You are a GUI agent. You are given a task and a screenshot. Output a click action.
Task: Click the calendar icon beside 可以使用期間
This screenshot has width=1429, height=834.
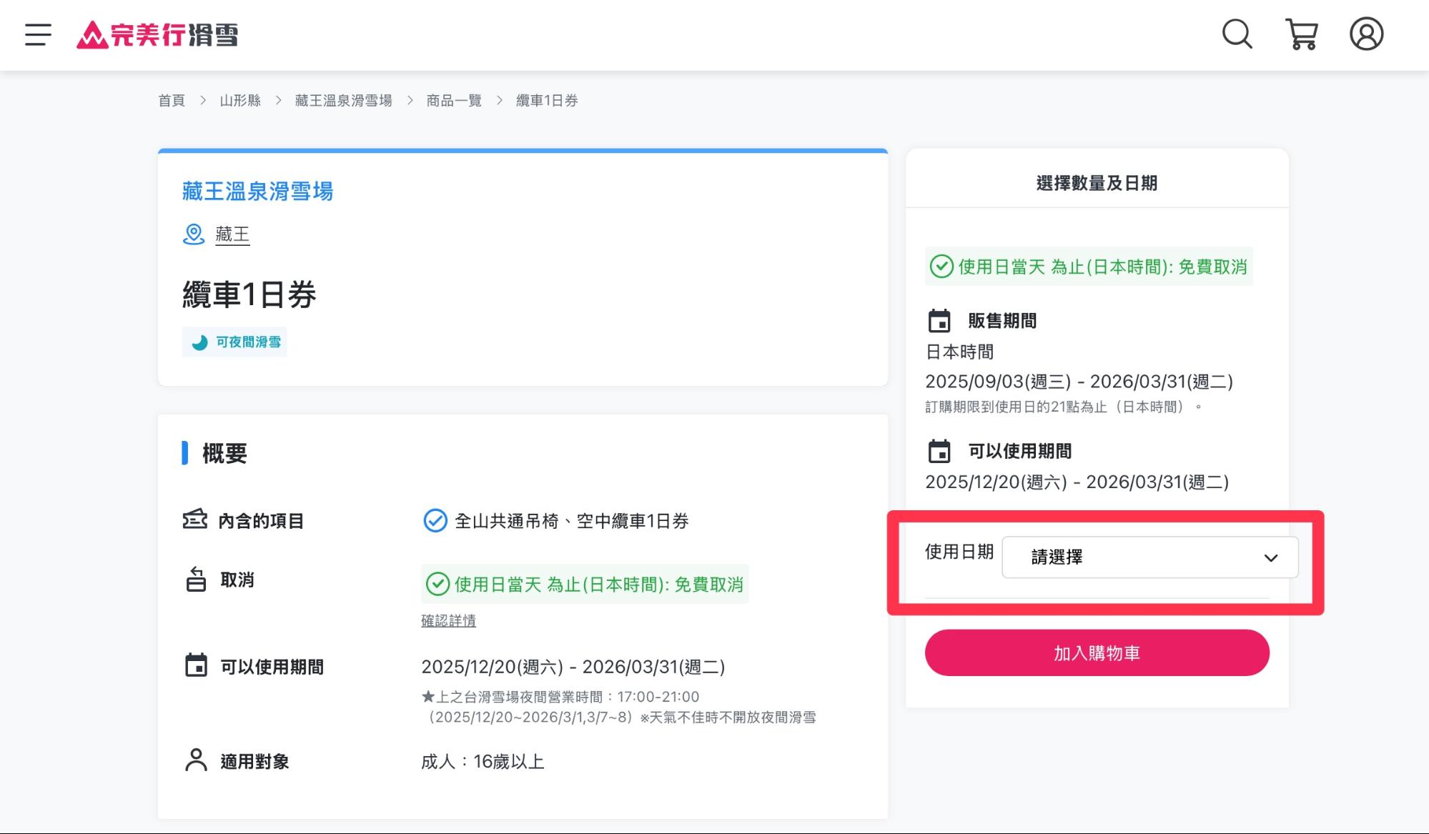pyautogui.click(x=194, y=665)
